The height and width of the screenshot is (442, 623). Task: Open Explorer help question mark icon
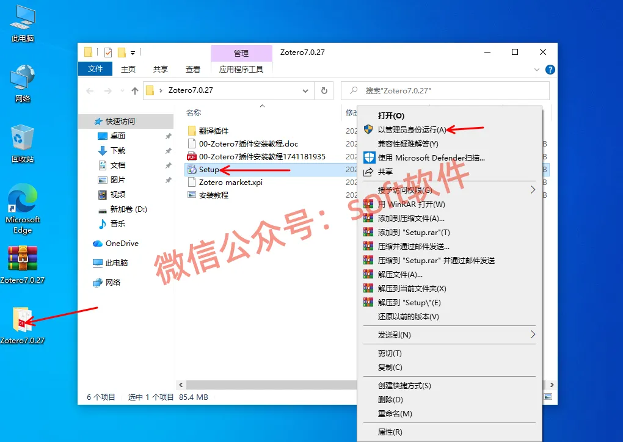click(x=550, y=70)
